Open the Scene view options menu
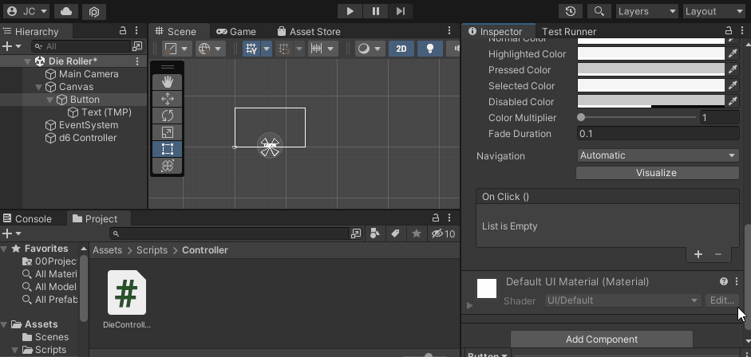 [x=449, y=31]
